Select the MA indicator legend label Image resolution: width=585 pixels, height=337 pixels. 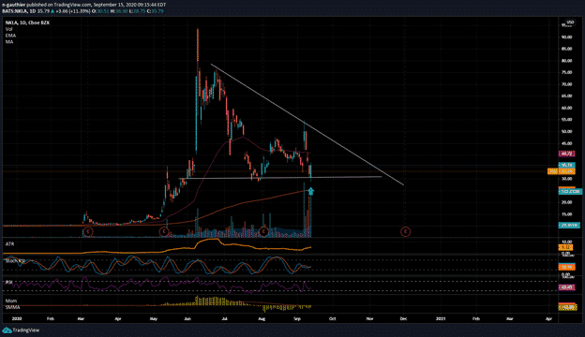(9, 42)
